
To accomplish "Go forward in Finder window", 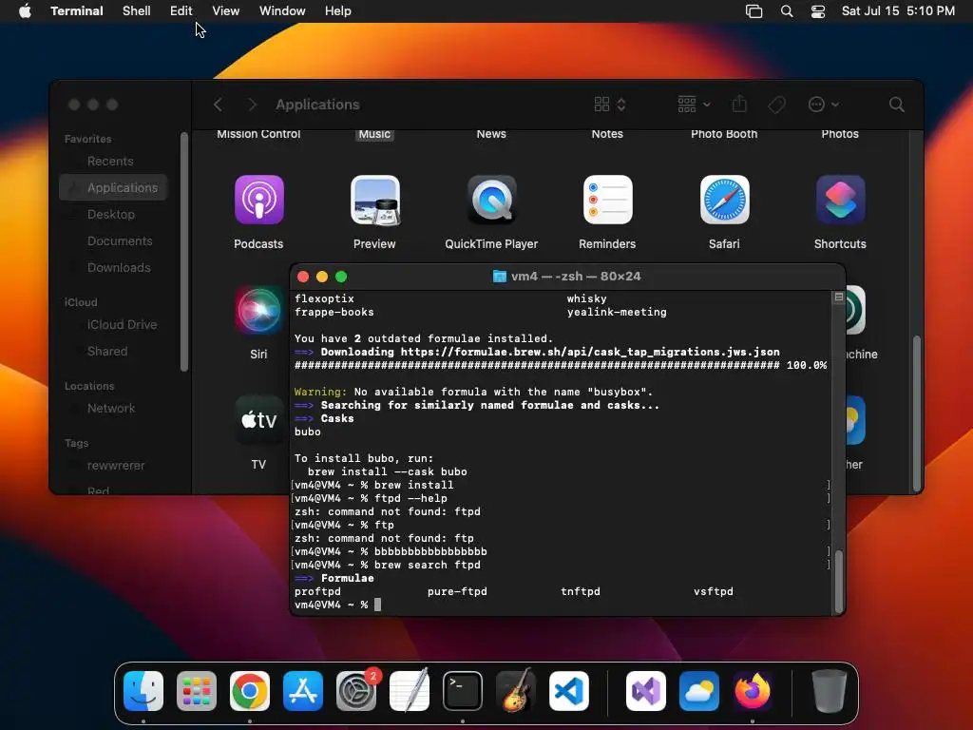I will 252,105.
